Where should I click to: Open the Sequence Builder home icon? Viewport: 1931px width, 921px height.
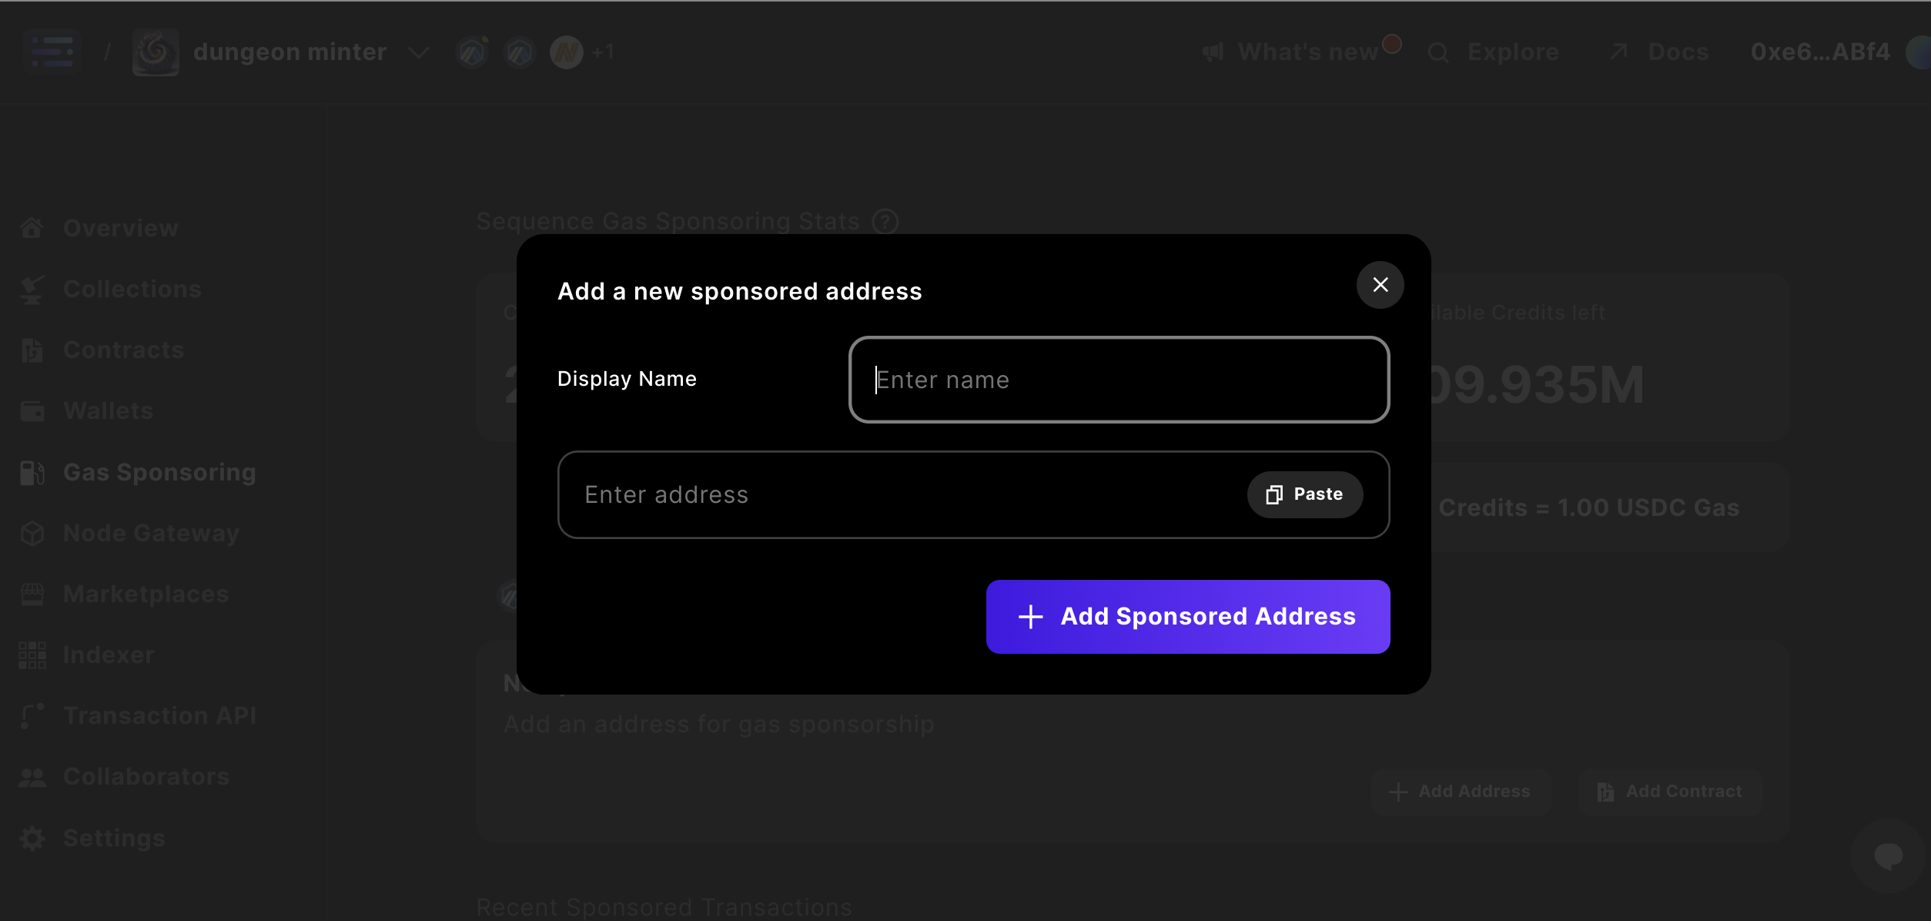[51, 51]
